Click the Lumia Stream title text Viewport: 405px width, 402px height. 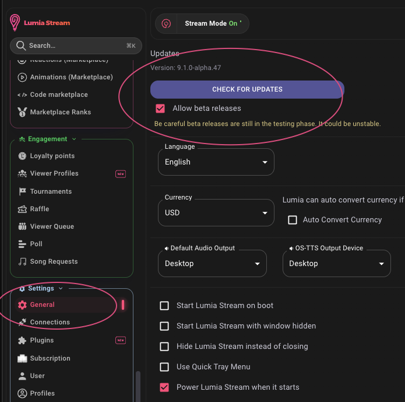coord(47,23)
